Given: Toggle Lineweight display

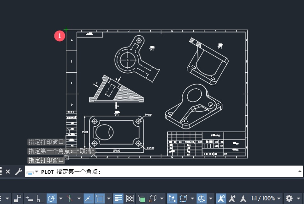Looking at the screenshot, I should click(118, 199).
